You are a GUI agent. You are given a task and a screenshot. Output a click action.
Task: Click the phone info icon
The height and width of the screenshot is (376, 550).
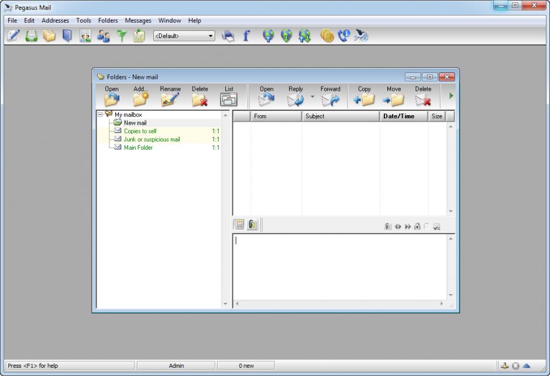(344, 36)
